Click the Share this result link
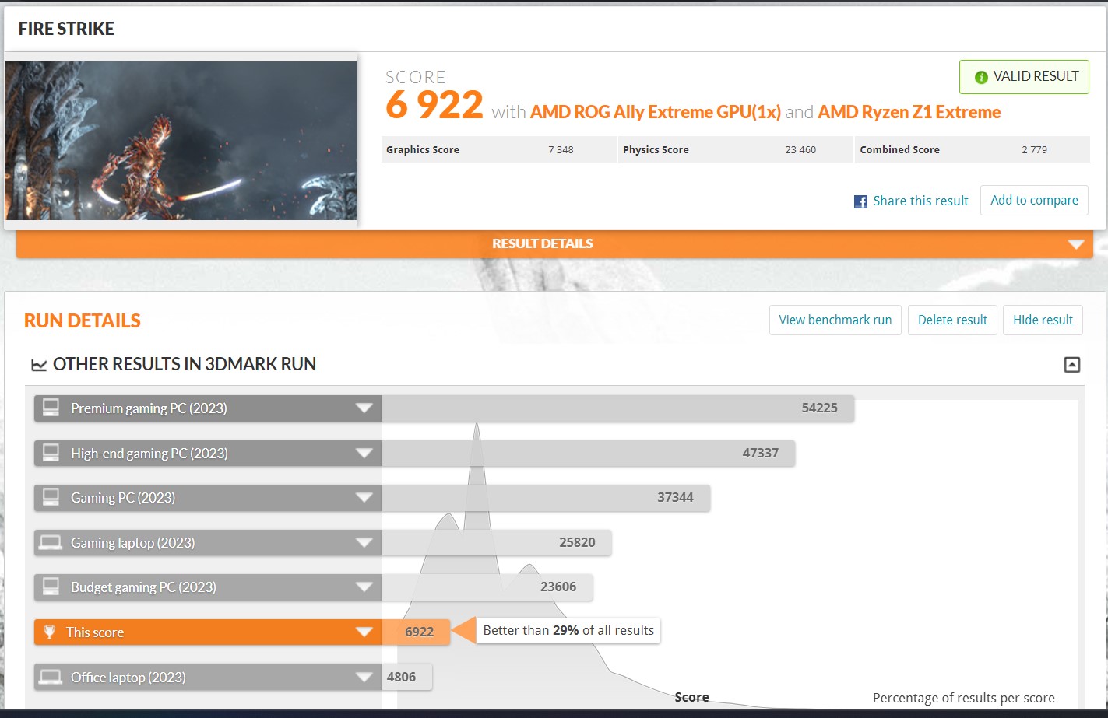Screen dimensions: 1108x718 (920, 201)
